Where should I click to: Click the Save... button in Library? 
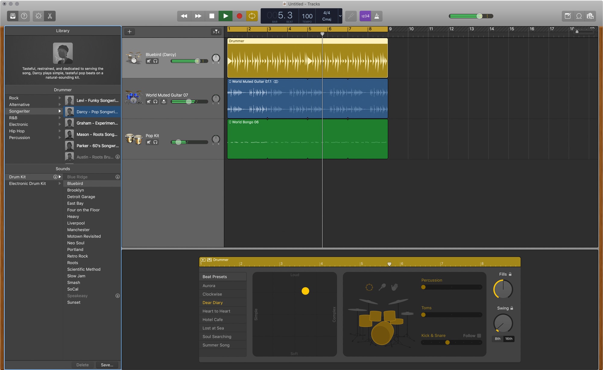(x=107, y=365)
